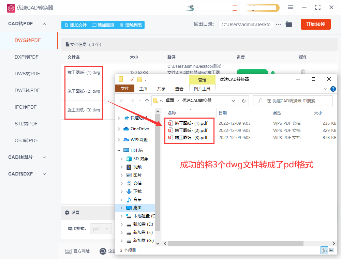
Task: Select 施工图纸- (2).dwg in file list
Action: click(x=84, y=91)
